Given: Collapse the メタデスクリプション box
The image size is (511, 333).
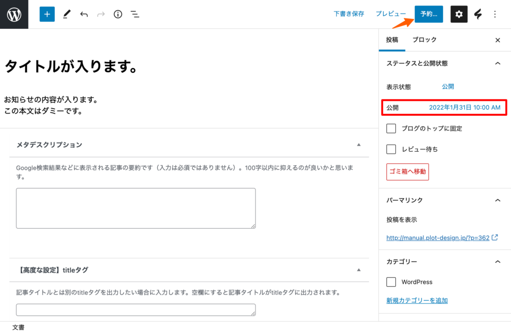Looking at the screenshot, I should tap(358, 145).
